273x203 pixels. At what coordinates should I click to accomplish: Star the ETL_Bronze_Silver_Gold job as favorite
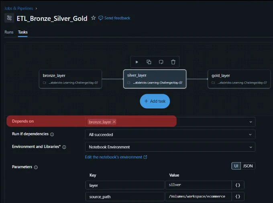point(93,18)
